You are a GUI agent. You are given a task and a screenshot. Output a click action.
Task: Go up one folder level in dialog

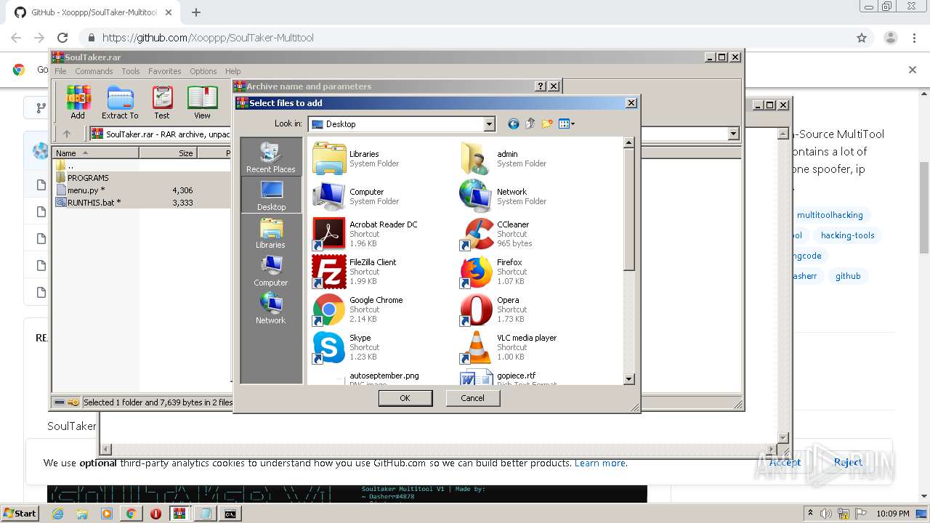pyautogui.click(x=530, y=124)
